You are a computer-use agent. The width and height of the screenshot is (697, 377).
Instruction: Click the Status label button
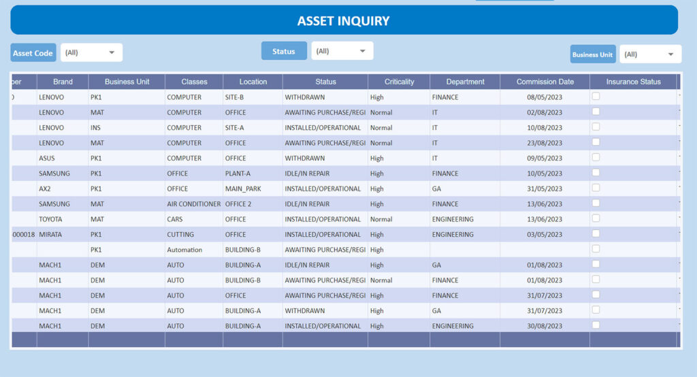pyautogui.click(x=284, y=50)
